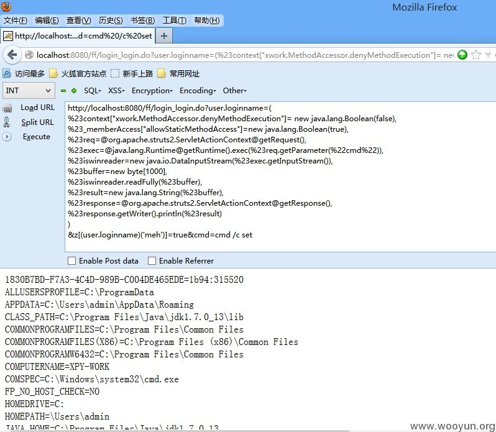
Task: Click the site identity globe icon
Action: pyautogui.click(x=29, y=55)
